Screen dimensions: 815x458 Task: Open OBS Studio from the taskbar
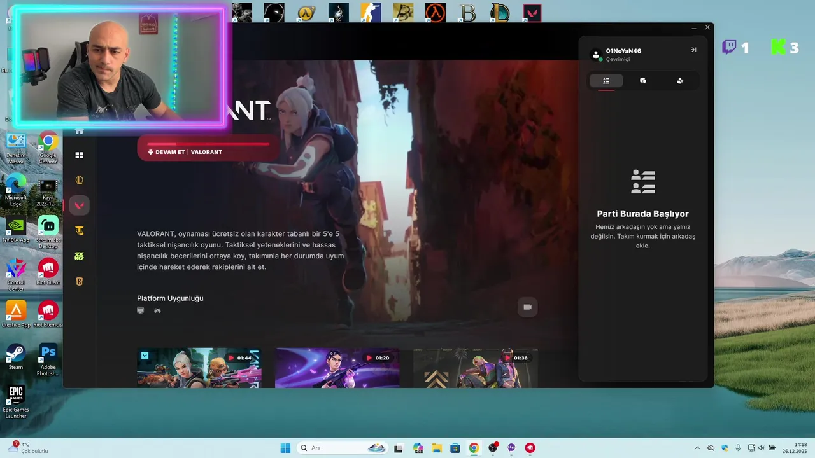pos(493,448)
